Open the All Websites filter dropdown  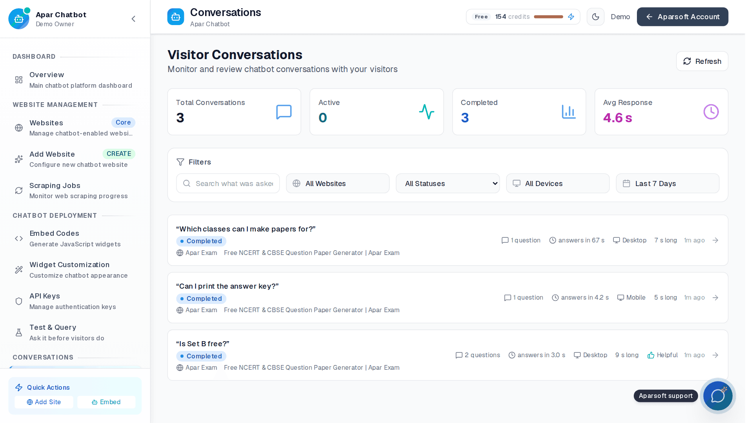(338, 184)
